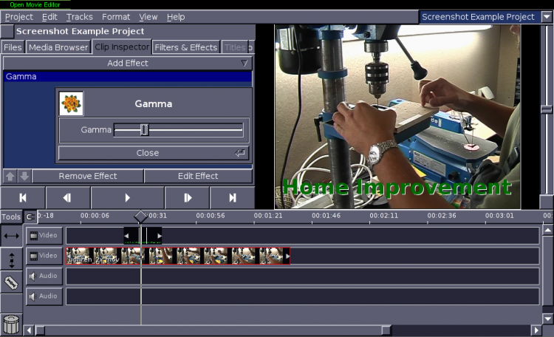Click the Tools button
The image size is (554, 337).
point(11,217)
